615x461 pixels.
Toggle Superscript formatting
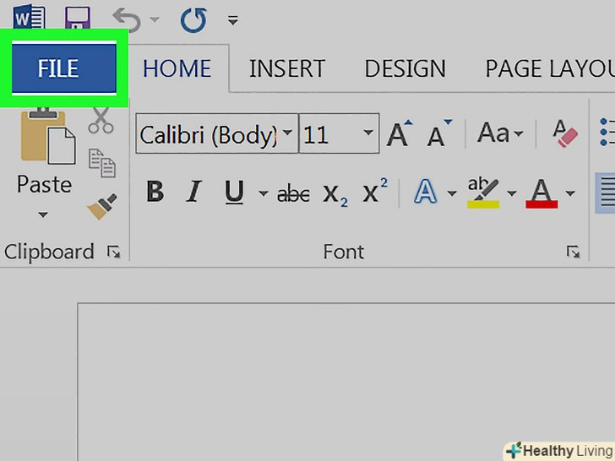pyautogui.click(x=374, y=191)
